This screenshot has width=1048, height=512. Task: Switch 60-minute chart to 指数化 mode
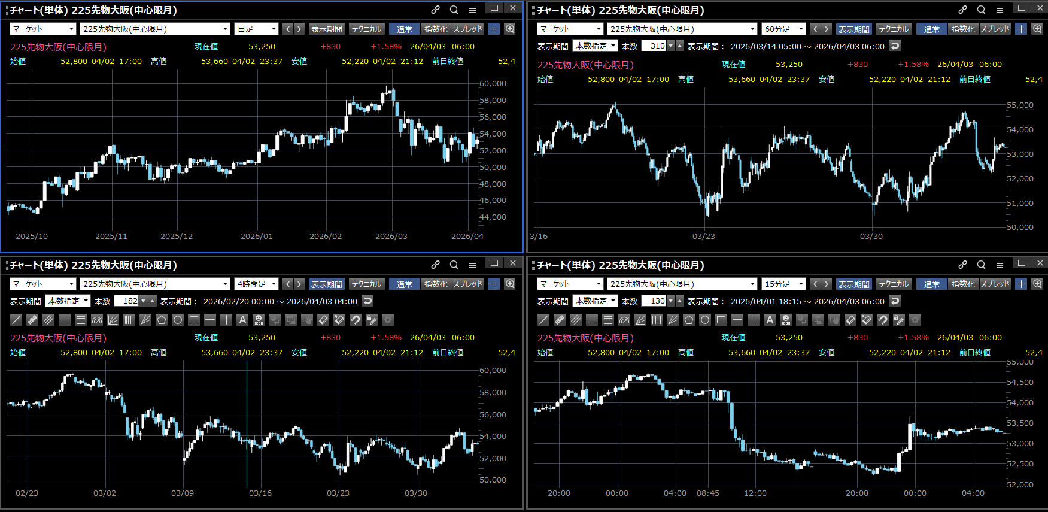point(962,29)
